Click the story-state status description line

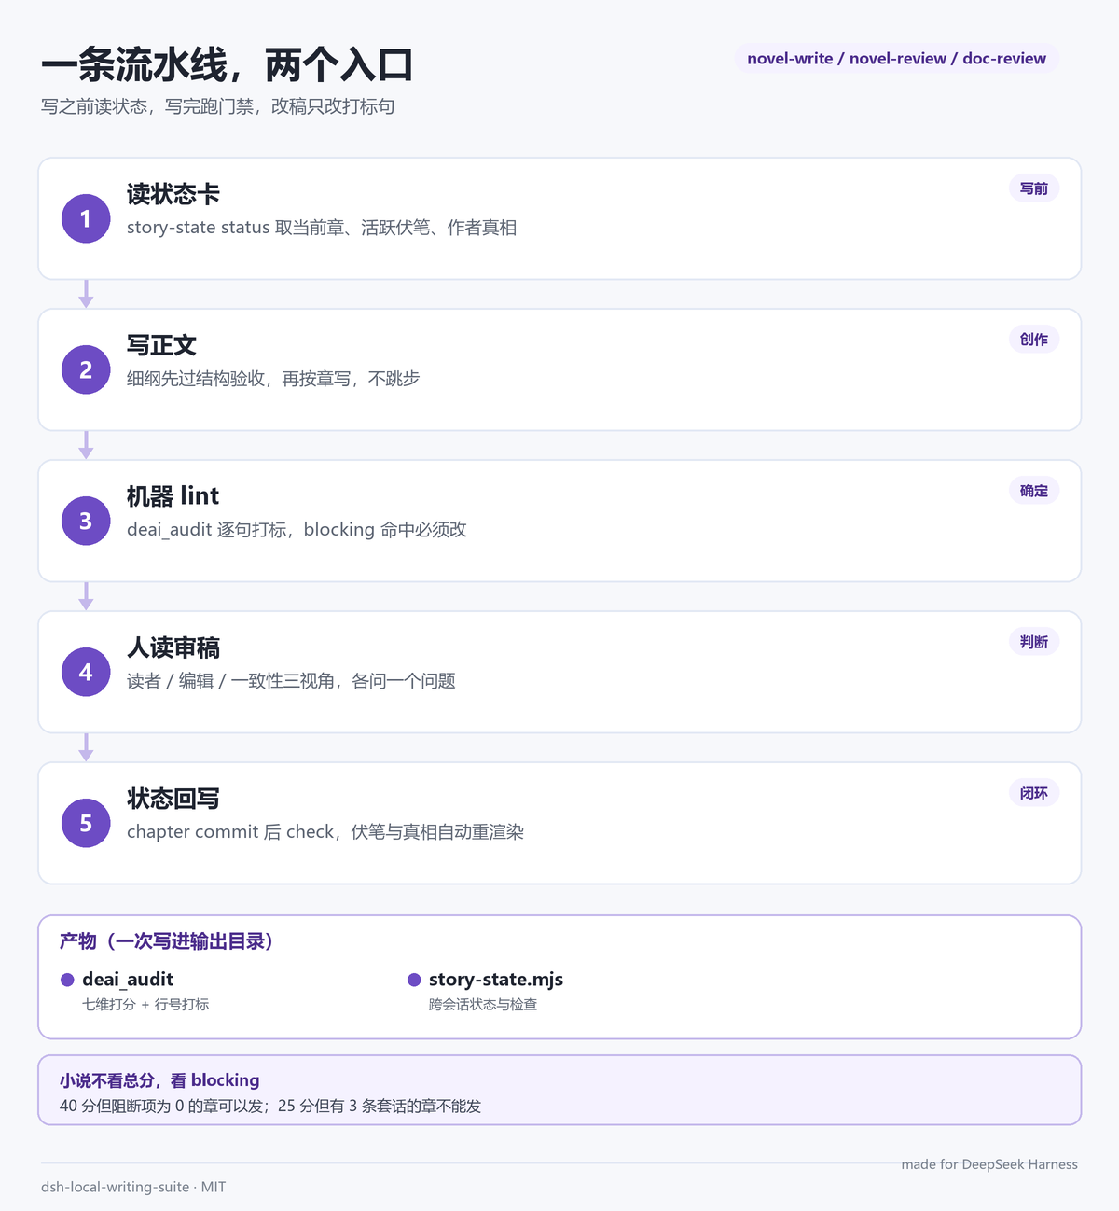point(322,228)
